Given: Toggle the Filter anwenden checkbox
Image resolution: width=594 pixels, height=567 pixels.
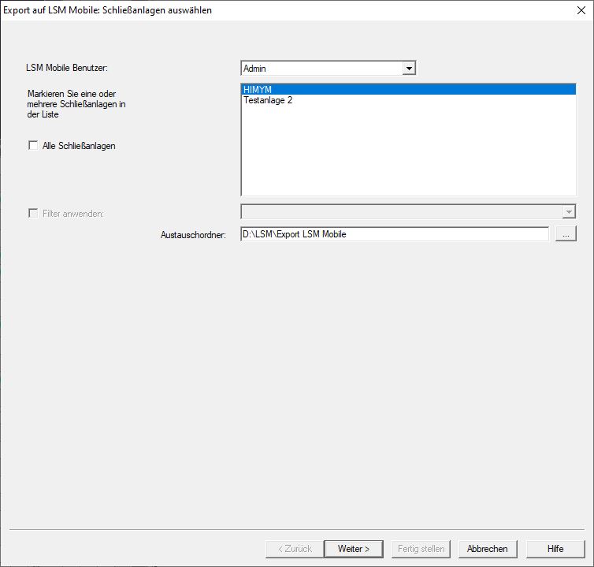Looking at the screenshot, I should pos(33,213).
